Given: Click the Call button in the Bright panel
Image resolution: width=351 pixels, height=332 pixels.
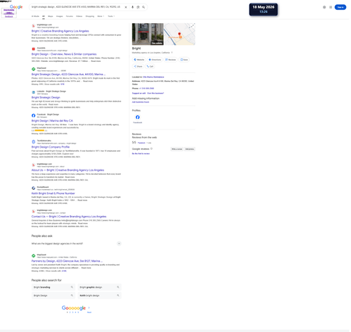Looking at the screenshot, I should coord(151,67).
